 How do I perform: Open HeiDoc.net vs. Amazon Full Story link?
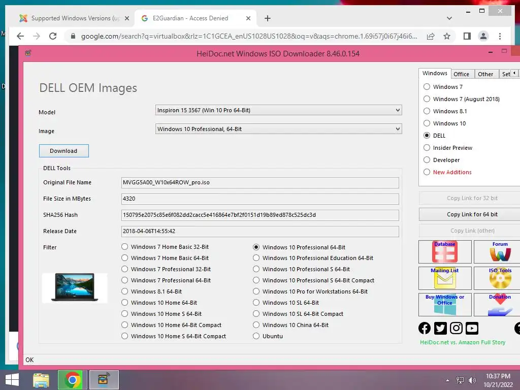click(463, 342)
